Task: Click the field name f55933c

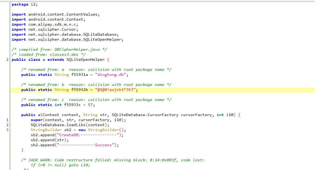Action: coord(72,105)
